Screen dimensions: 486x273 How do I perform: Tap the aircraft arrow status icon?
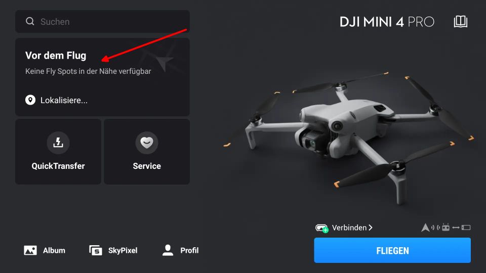(x=425, y=227)
